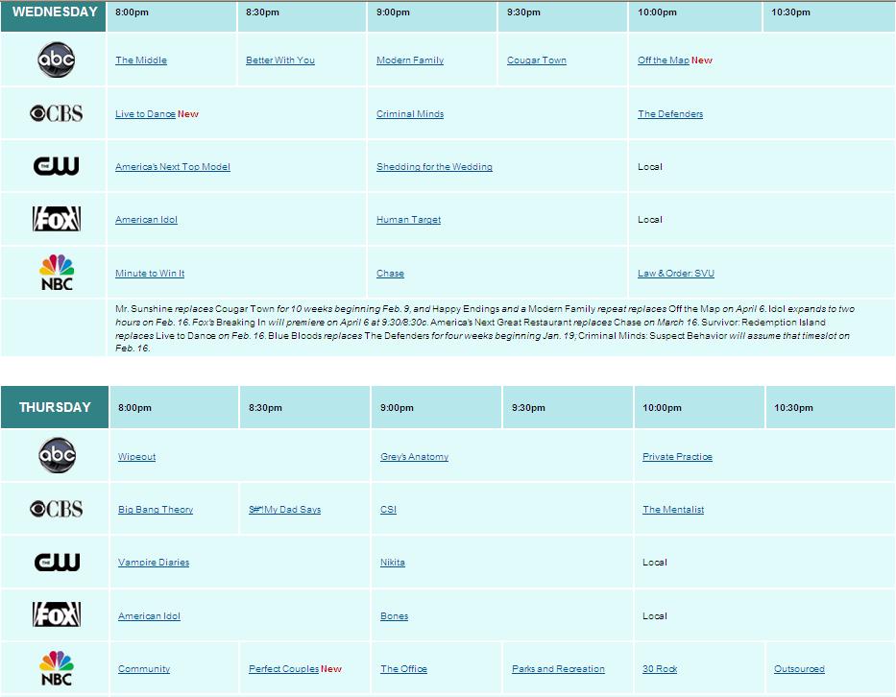Click the FOX logo in Wednesday's schedule
This screenshot has height=697, width=896.
(x=56, y=219)
